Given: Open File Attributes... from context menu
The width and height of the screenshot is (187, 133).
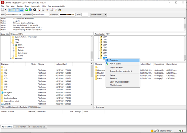Looking at the screenshot, I should [x=122, y=85].
